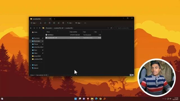Open the View layout dropdown
Image resolution: width=180 pixels, height=101 pixels.
pos(78,23)
